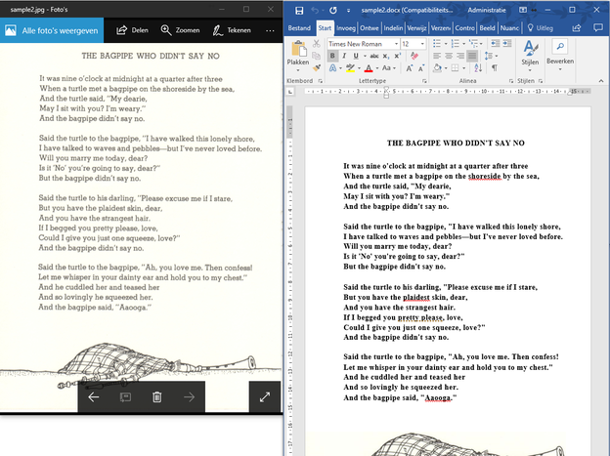Click the Clear formatting eraser icon
610x456 pixels.
click(x=414, y=56)
